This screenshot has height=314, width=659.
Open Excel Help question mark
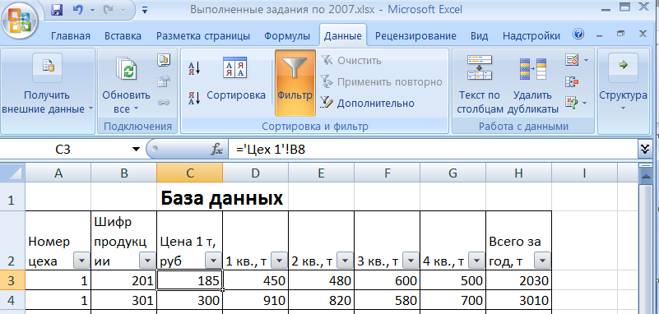[578, 35]
